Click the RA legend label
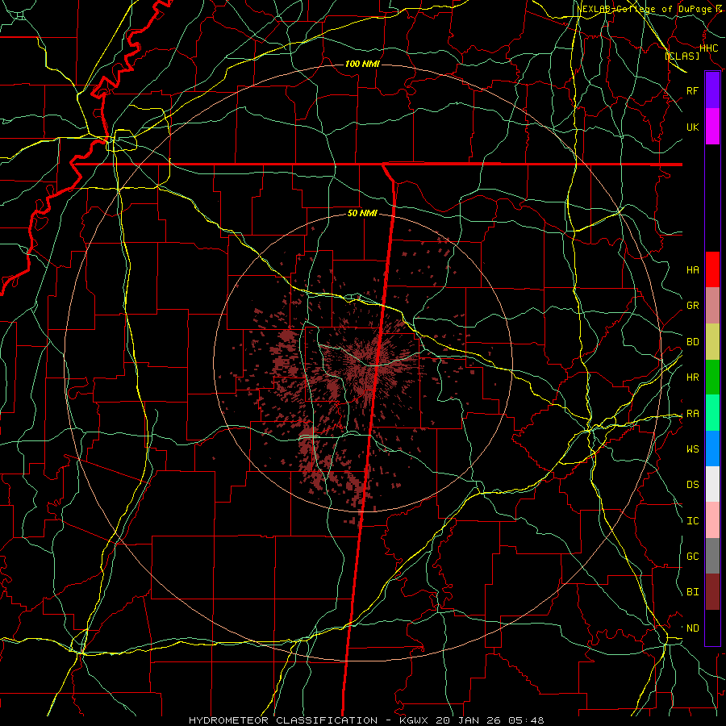 tap(692, 414)
